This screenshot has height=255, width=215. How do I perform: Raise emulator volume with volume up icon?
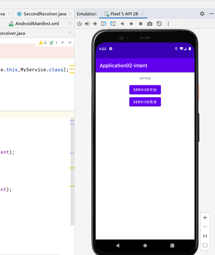(x=87, y=24)
